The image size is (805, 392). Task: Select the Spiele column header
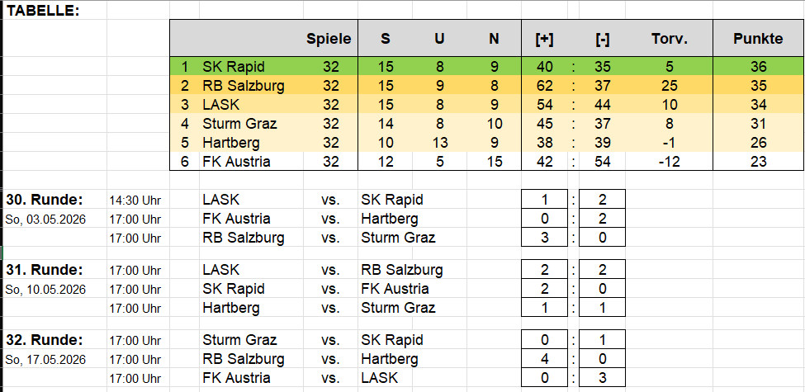pos(329,39)
